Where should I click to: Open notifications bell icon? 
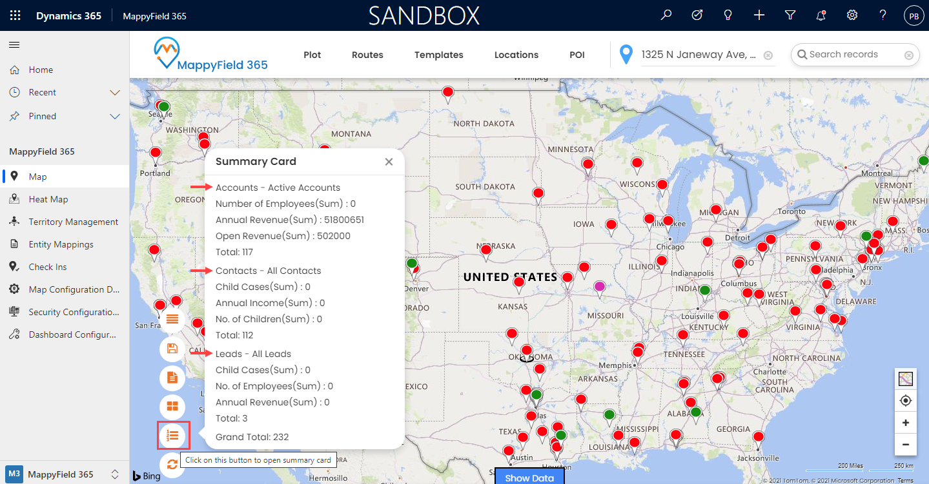(821, 15)
